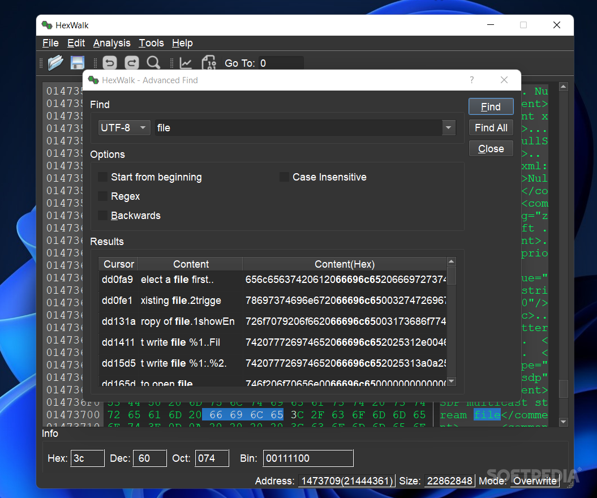597x498 pixels.
Task: Open the Analysis menu
Action: click(111, 43)
